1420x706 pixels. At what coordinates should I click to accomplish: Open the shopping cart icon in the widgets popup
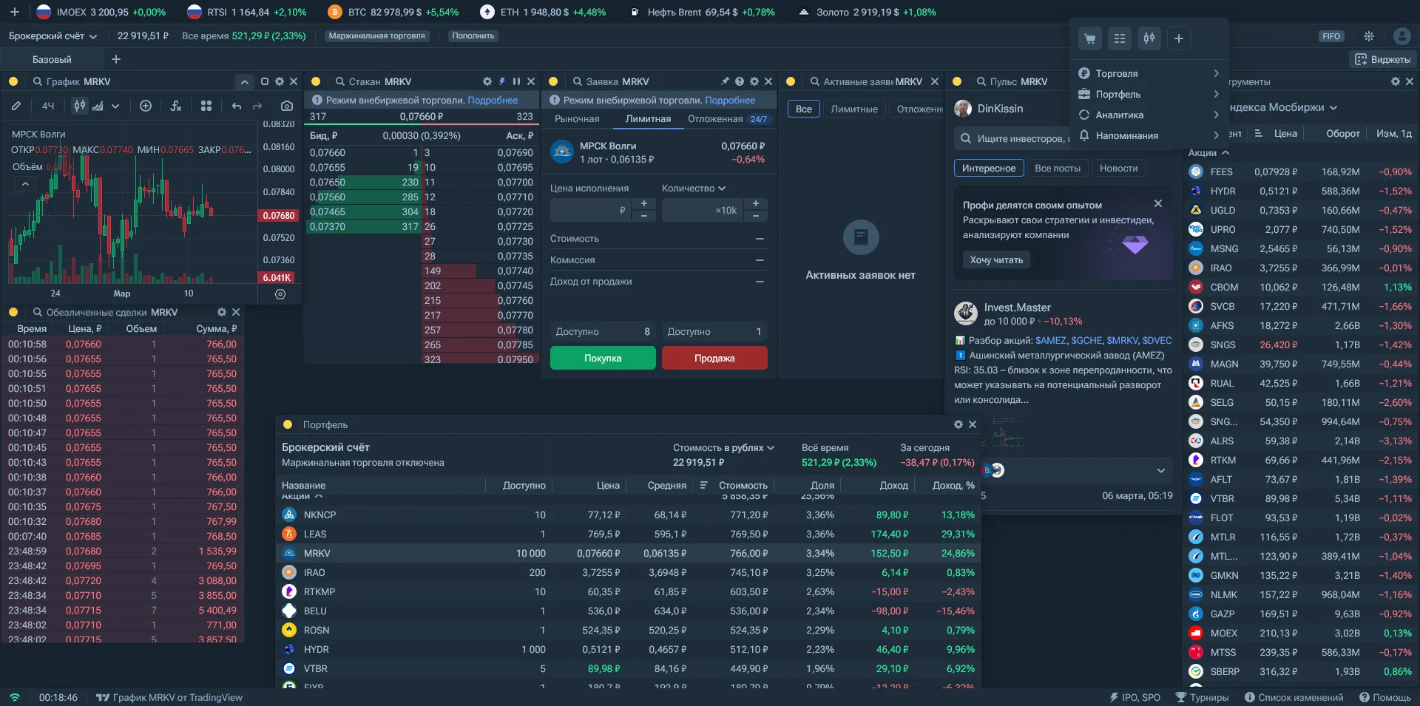[1090, 38]
